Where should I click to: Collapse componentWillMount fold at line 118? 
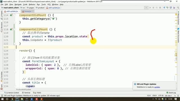click(15, 29)
